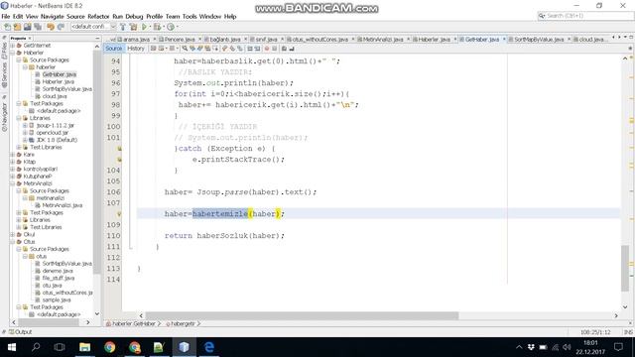Open the Windows notification center
The image size is (635, 357).
pos(618,347)
